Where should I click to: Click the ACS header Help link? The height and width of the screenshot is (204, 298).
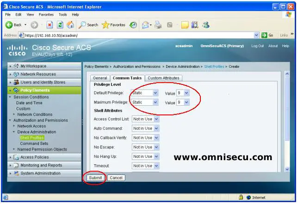click(x=286, y=46)
